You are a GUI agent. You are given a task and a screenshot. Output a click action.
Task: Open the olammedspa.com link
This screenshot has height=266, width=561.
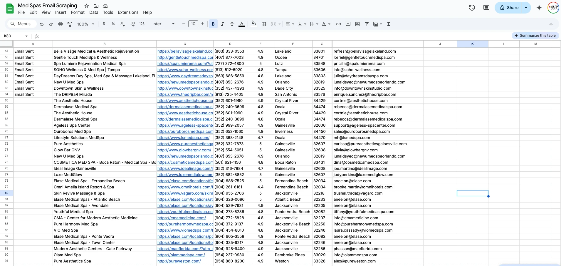(x=181, y=255)
